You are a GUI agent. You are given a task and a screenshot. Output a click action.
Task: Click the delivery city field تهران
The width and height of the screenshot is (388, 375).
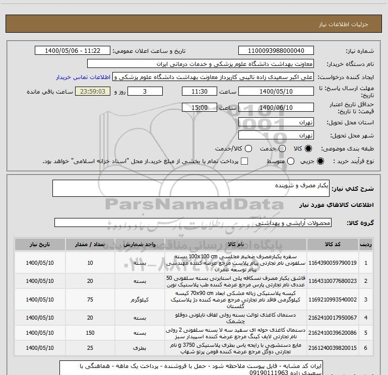click(276, 135)
